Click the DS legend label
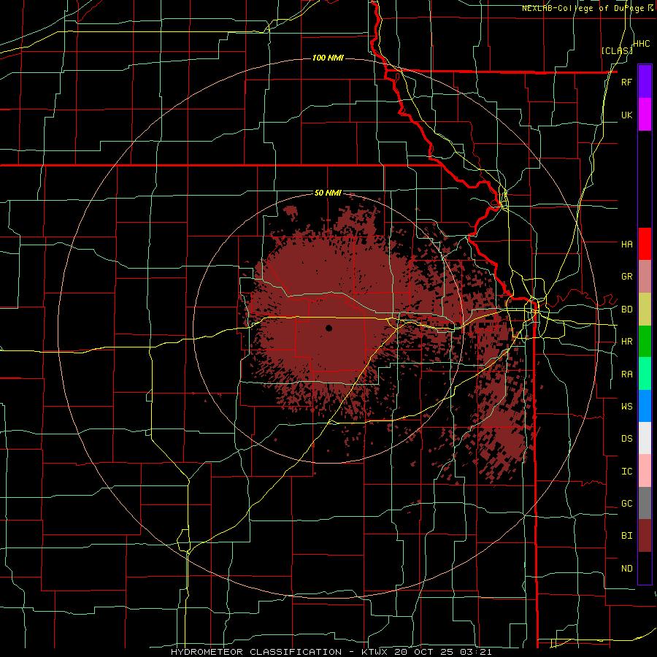 click(x=626, y=439)
